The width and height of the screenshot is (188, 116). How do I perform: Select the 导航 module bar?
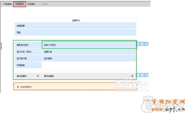click(x=75, y=32)
